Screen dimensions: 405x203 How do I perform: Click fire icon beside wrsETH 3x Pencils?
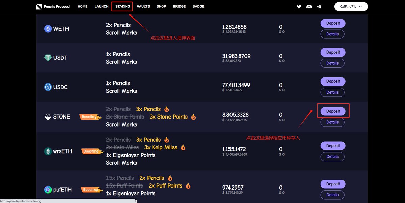click(166, 140)
